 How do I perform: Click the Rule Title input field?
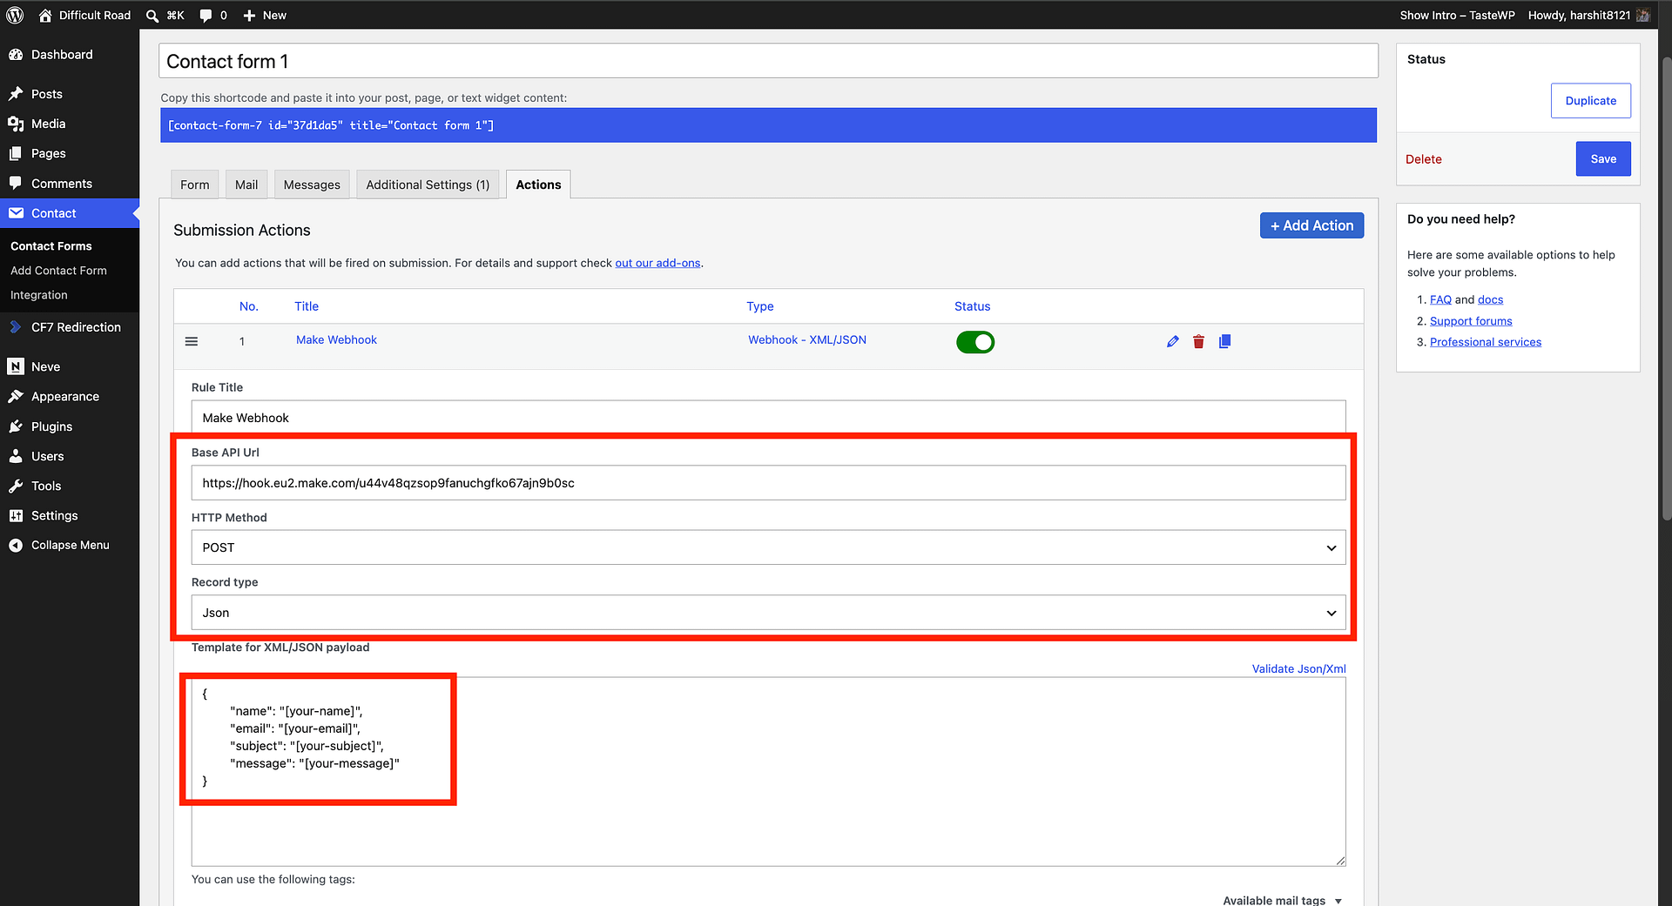(x=768, y=418)
